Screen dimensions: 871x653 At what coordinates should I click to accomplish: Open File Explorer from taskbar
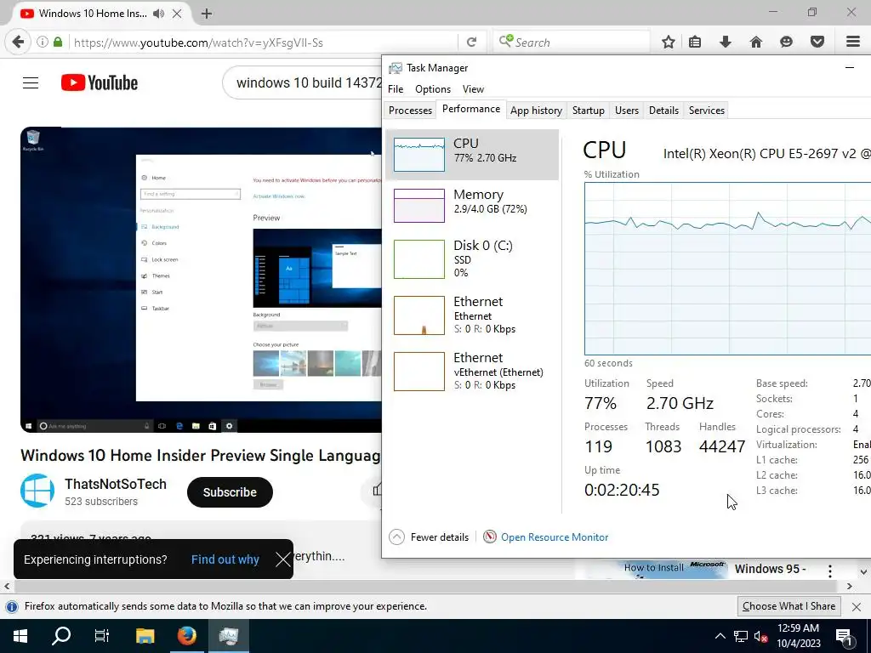click(145, 636)
